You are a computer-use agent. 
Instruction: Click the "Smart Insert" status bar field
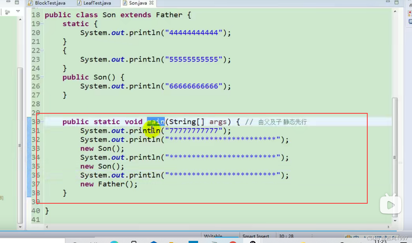tap(256, 236)
